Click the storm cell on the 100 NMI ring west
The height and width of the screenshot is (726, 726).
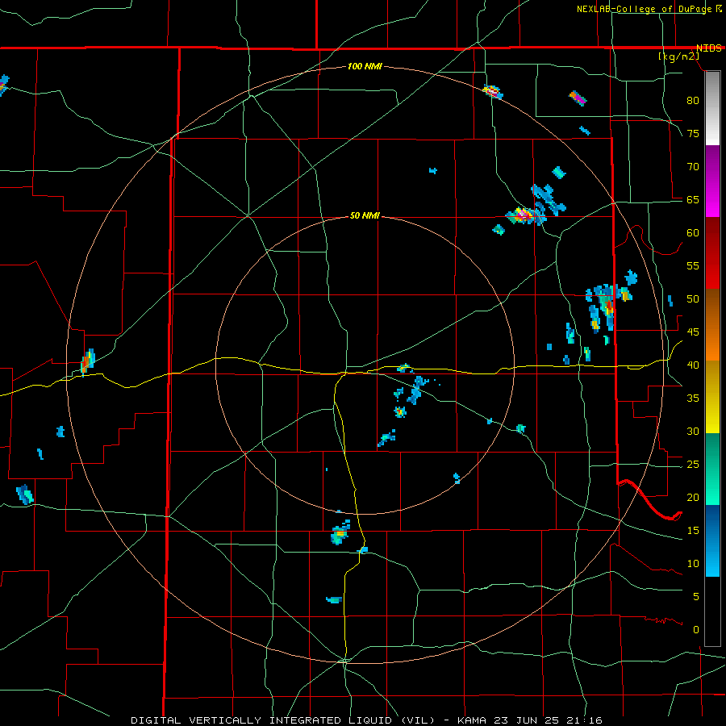pos(87,361)
